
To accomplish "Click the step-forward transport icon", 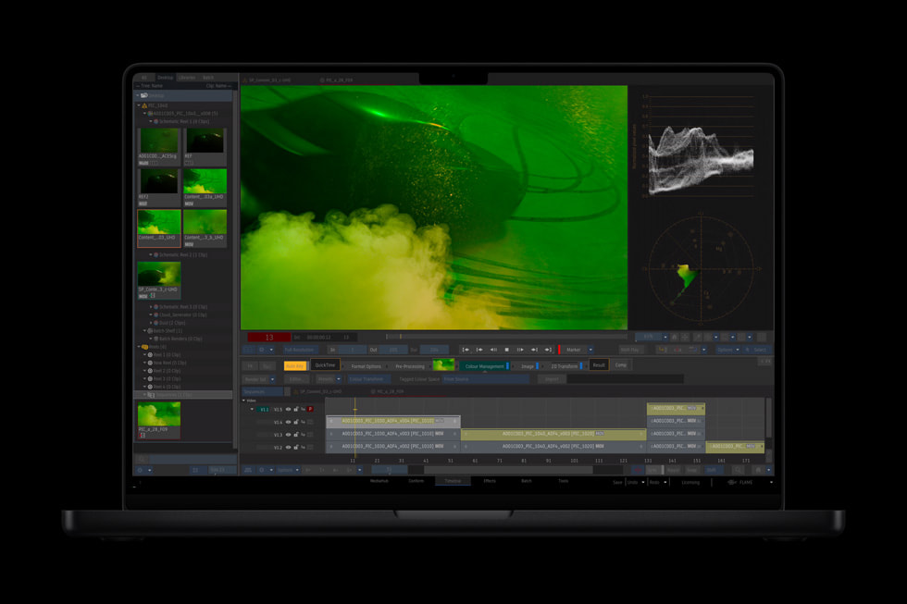I will tap(534, 350).
